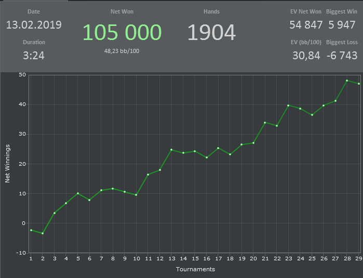The image size is (363, 278).
Task: Select the graph point at tournament 3
Action: 55,213
